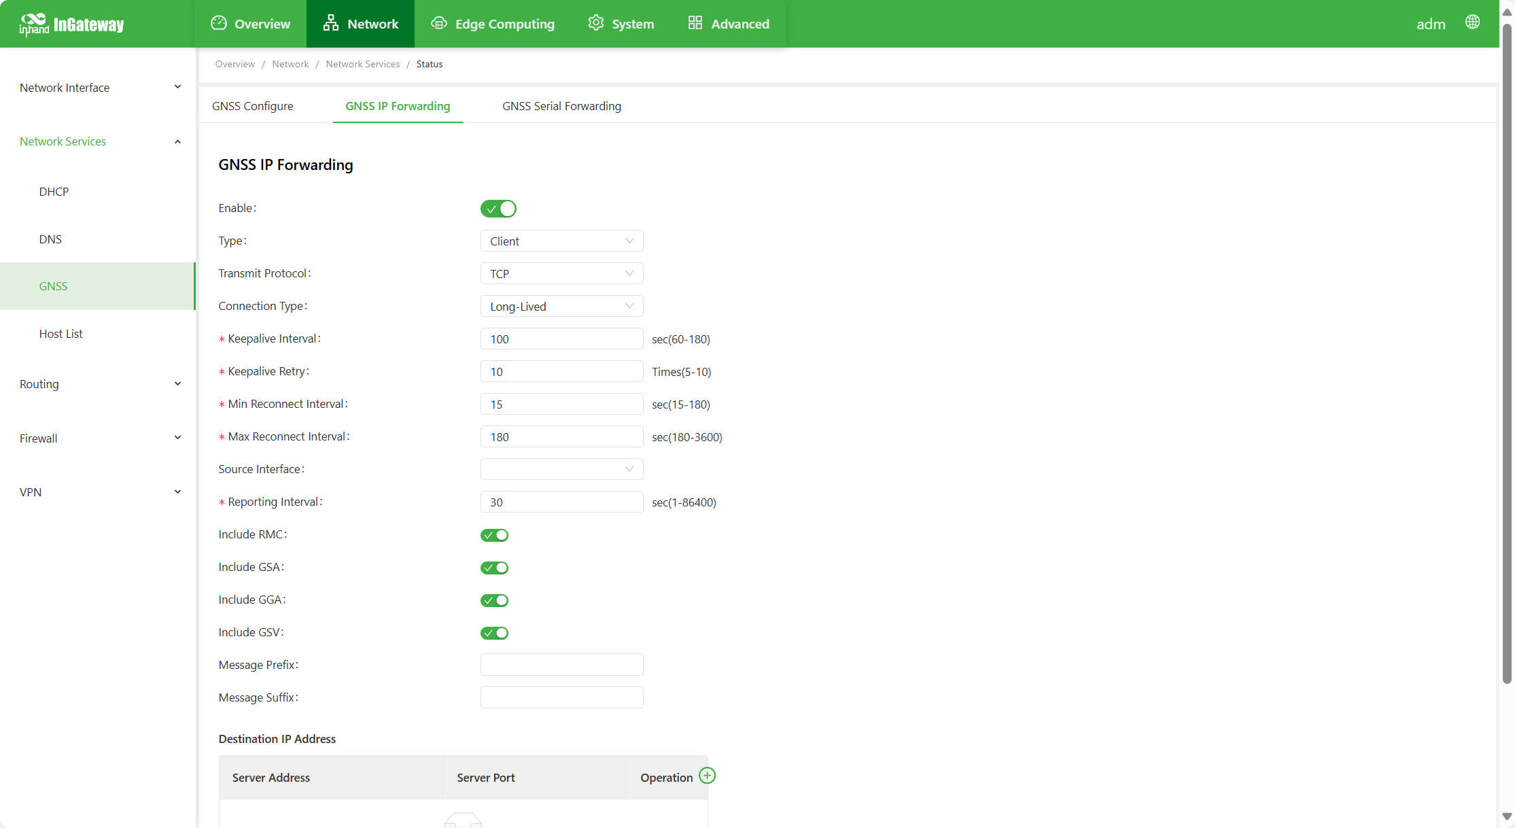Open the Transmit Protocol dropdown
Viewport: 1515px width, 828px height.
pos(561,273)
